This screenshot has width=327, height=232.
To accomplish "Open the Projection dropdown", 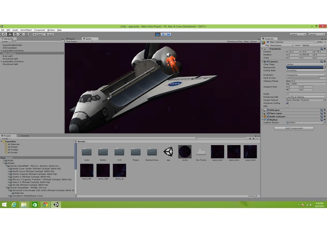I will (x=306, y=75).
